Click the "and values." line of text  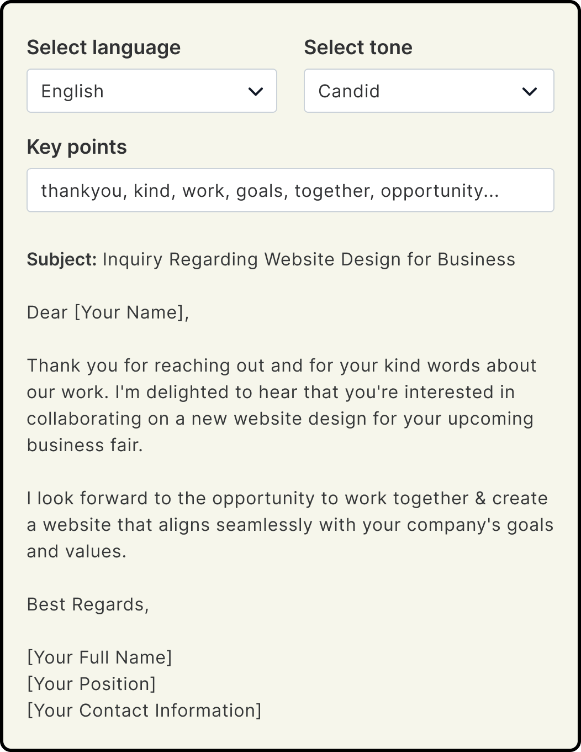pos(77,551)
